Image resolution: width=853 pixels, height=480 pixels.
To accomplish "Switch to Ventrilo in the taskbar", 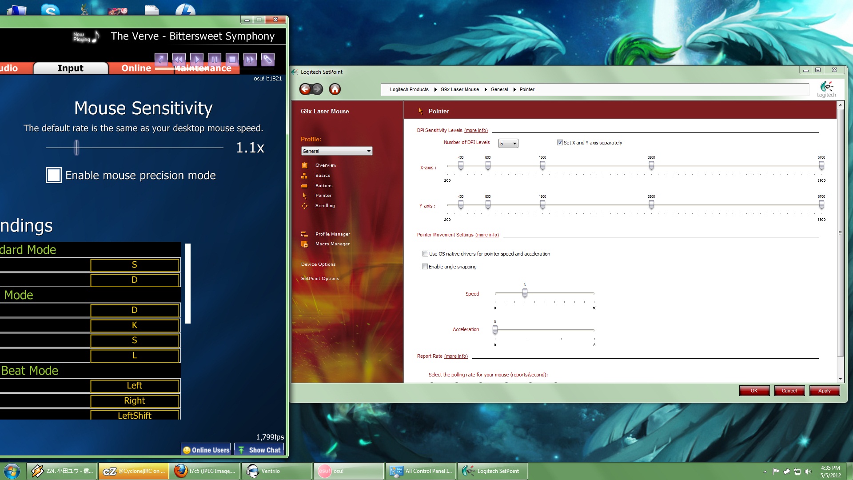I will point(277,471).
